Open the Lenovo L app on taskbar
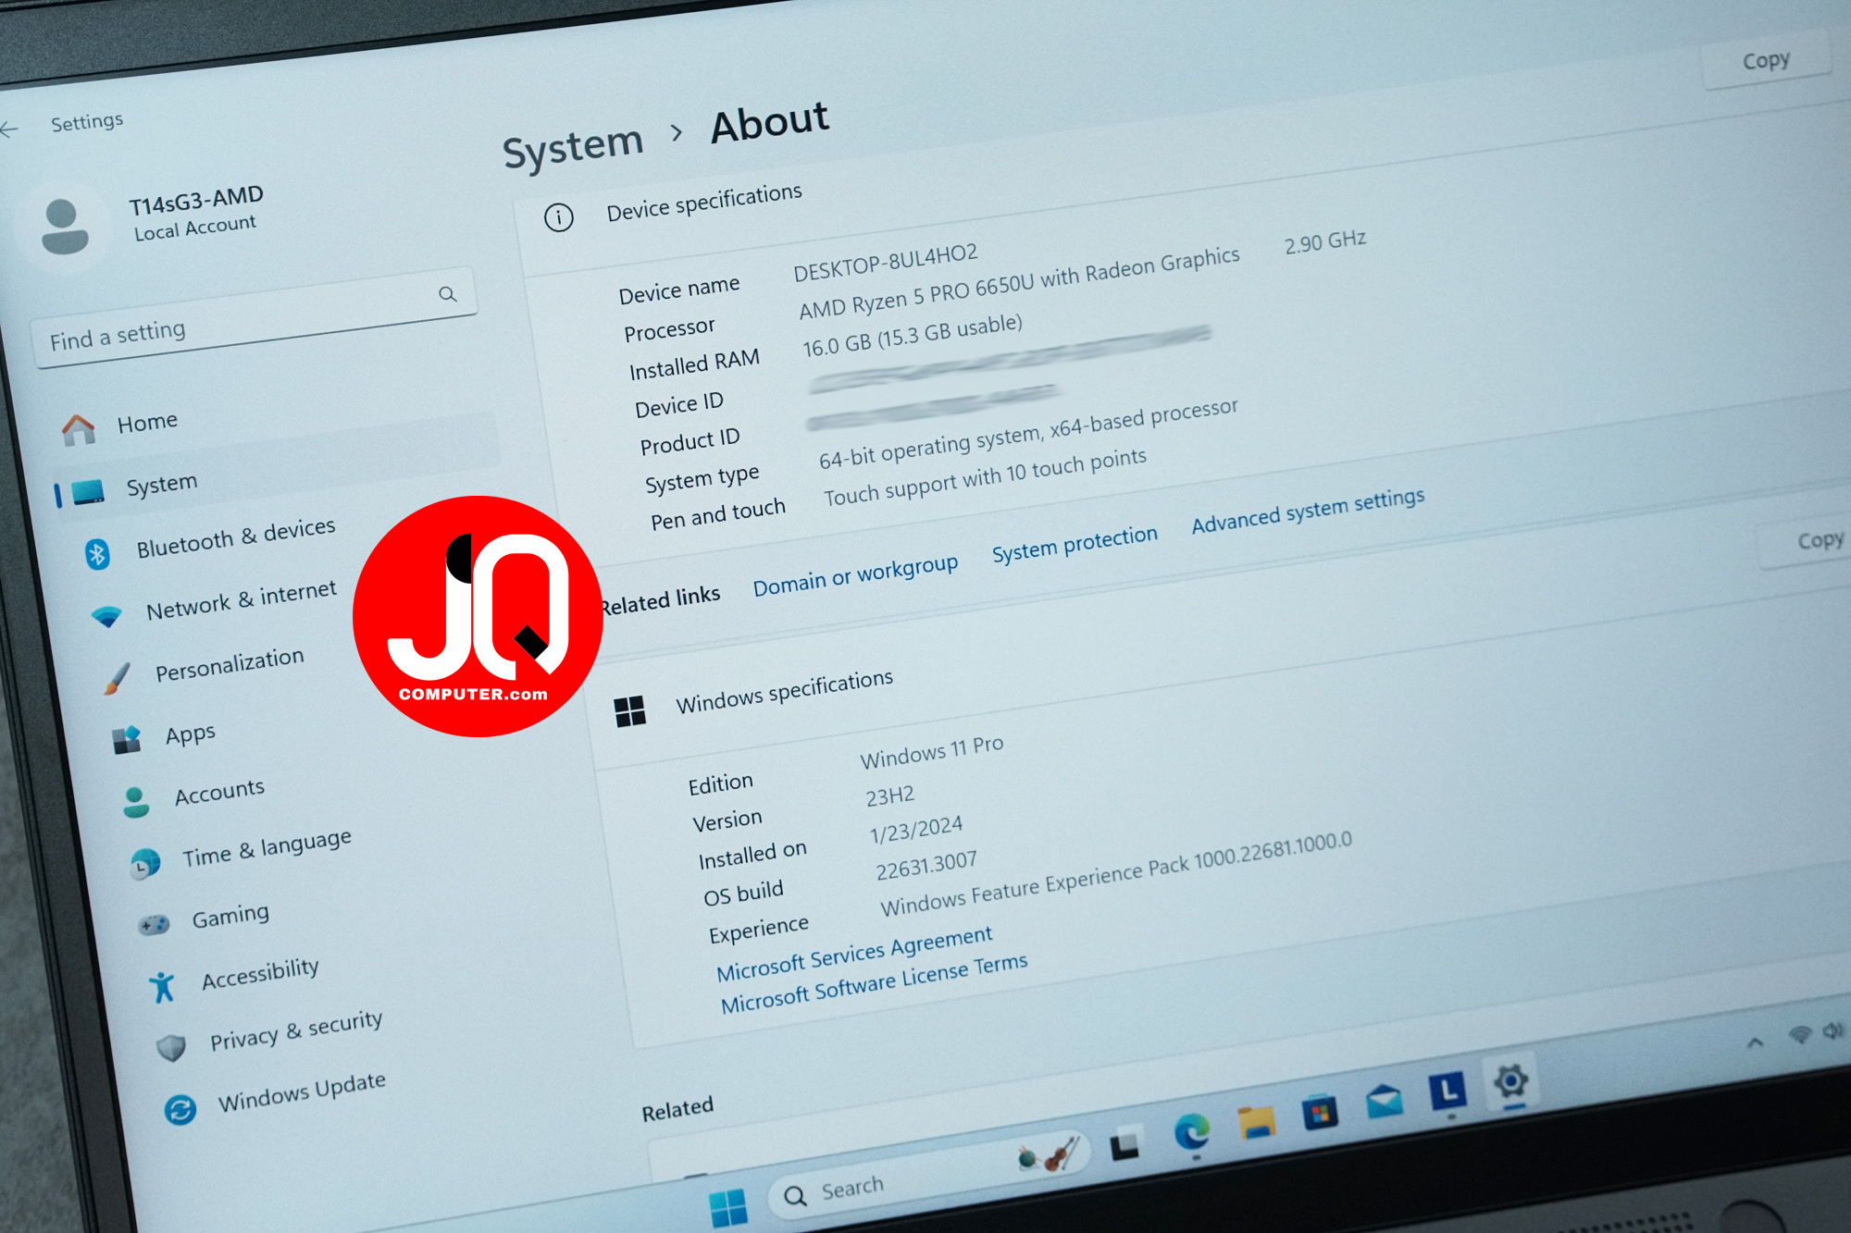The image size is (1851, 1233). point(1447,1091)
